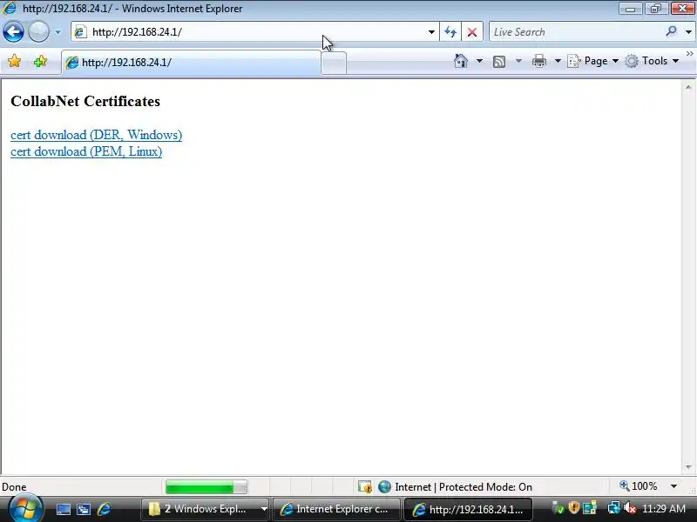This screenshot has height=522, width=697.
Task: Click the green page-loading progress bar
Action: (206, 487)
